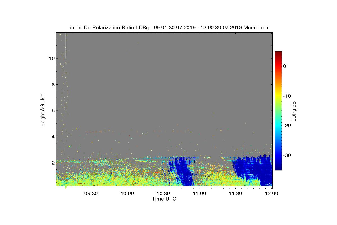Click the "Time UTC" axis label
This screenshot has height=225, width=337.
(x=164, y=199)
